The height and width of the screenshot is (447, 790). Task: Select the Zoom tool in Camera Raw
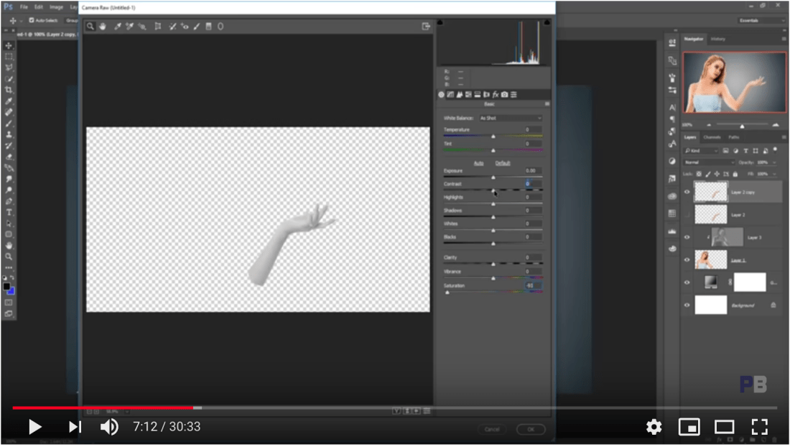(x=90, y=27)
